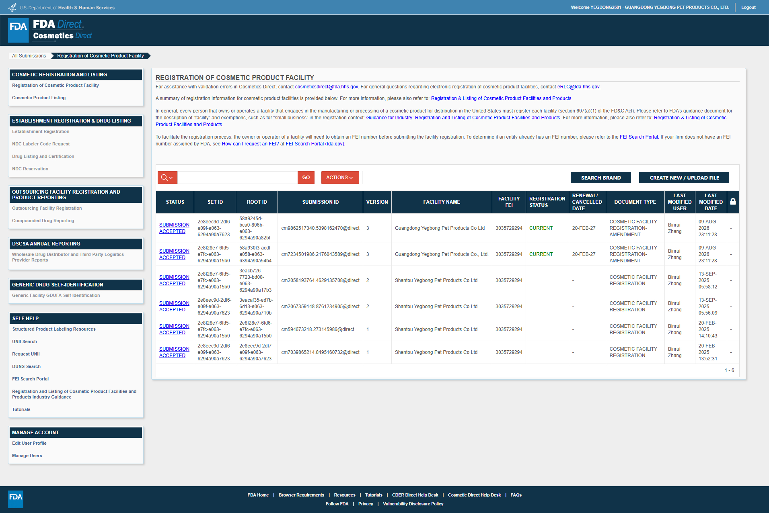Click Cosmetic Direct Help Desk footer link
This screenshot has width=769, height=513.
pos(474,495)
